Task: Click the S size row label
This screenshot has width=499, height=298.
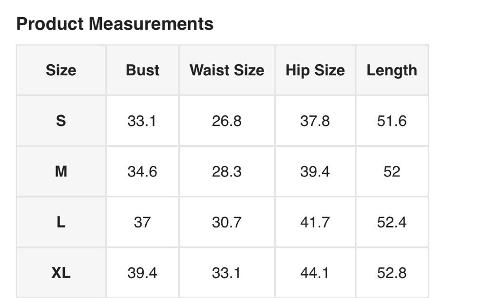Action: tap(61, 121)
